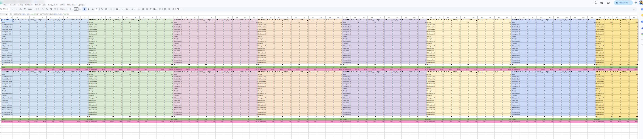Click the Поділитися share button

pyautogui.click(x=622, y=3)
